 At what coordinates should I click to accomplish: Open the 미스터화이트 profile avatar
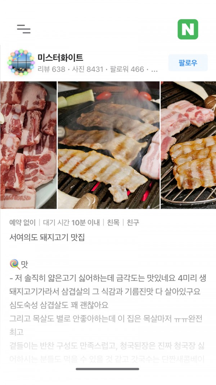tap(21, 62)
